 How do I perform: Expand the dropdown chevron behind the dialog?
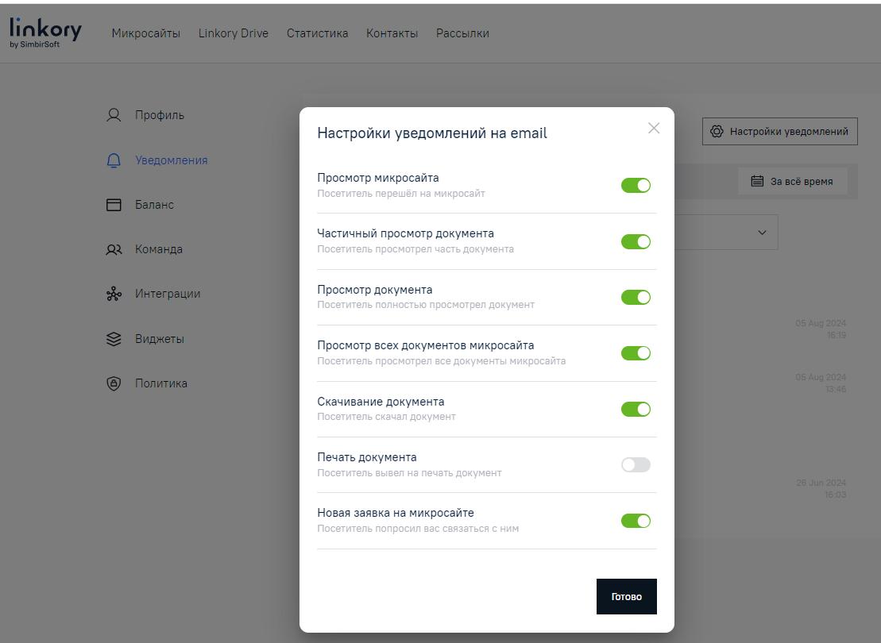pyautogui.click(x=762, y=233)
